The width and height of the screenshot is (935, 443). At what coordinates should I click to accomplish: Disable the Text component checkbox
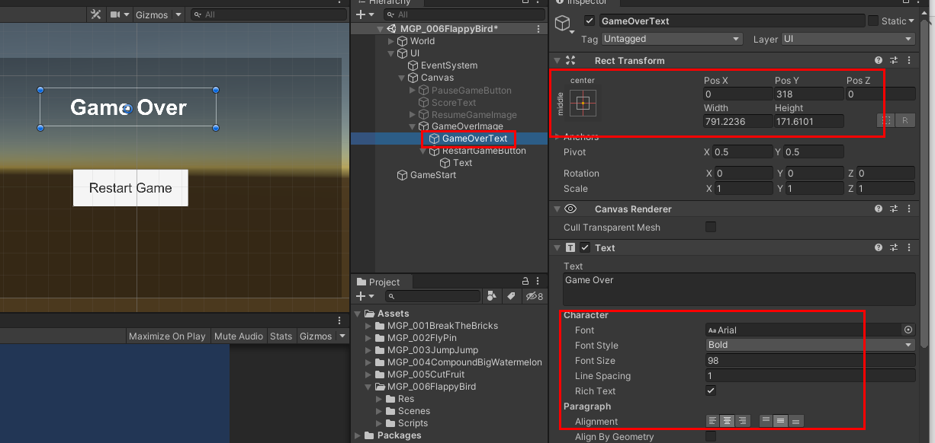point(585,247)
